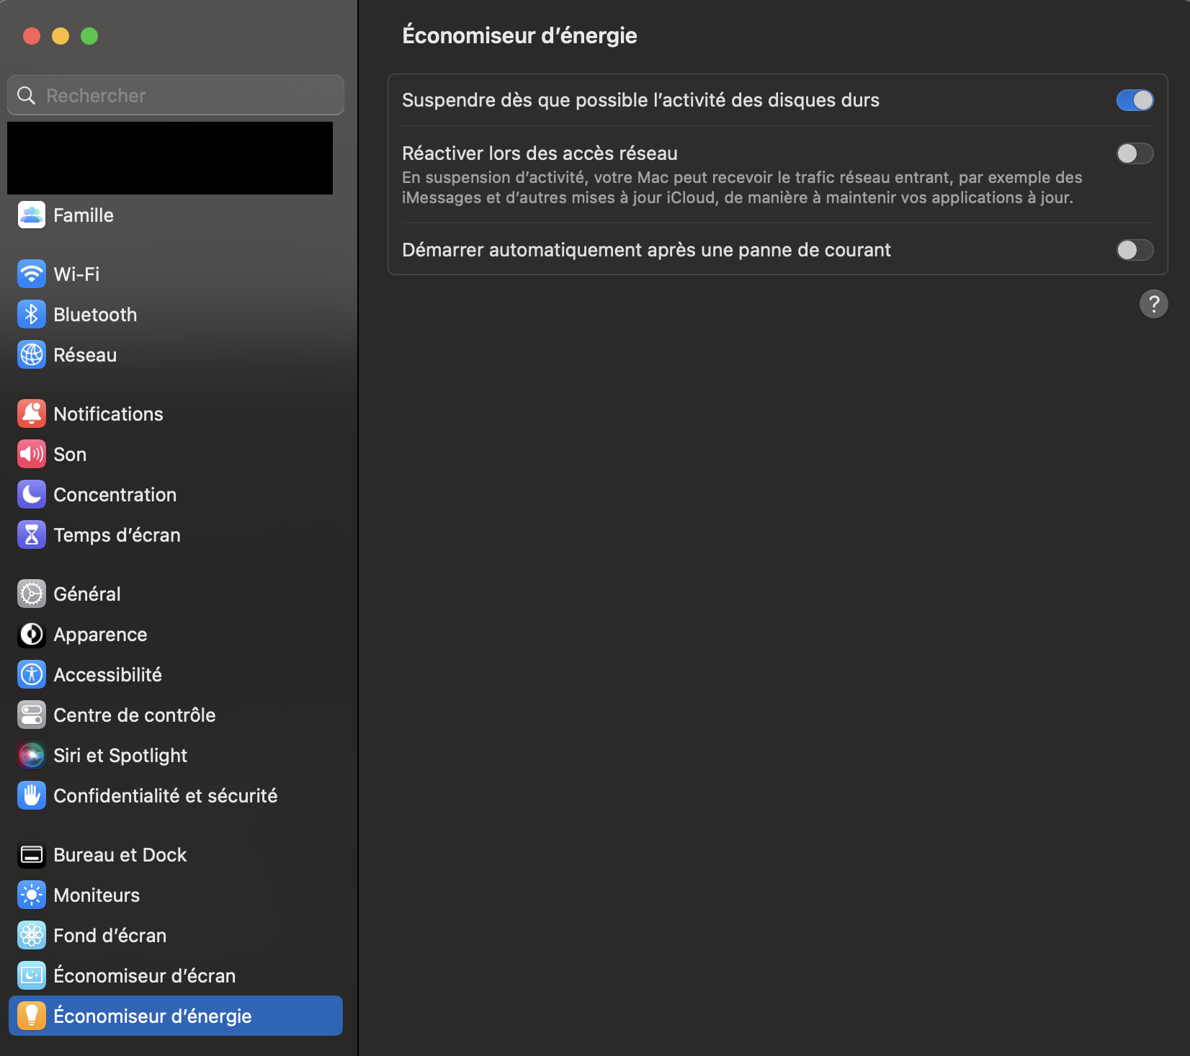Open Concentration moon icon
Screen dimensions: 1190x1056
[x=32, y=495]
